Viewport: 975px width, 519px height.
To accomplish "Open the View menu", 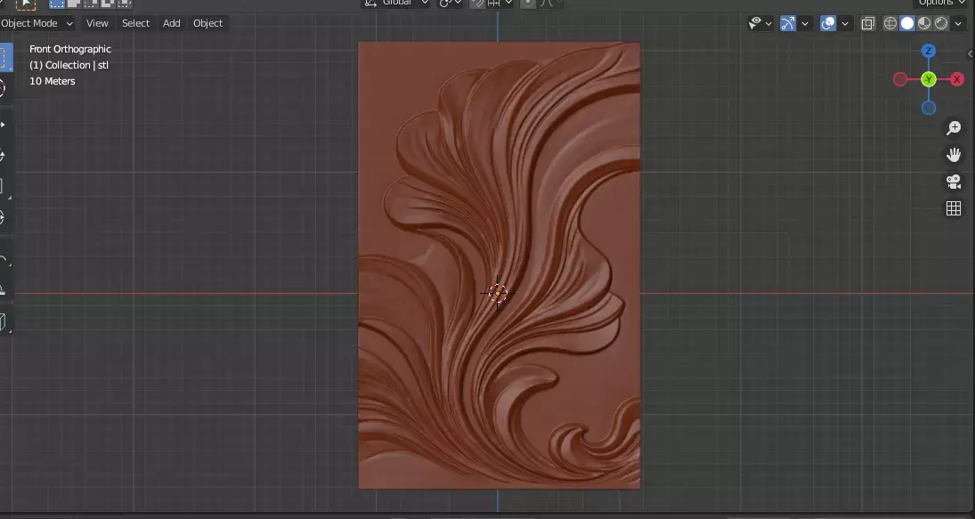I will pyautogui.click(x=97, y=24).
